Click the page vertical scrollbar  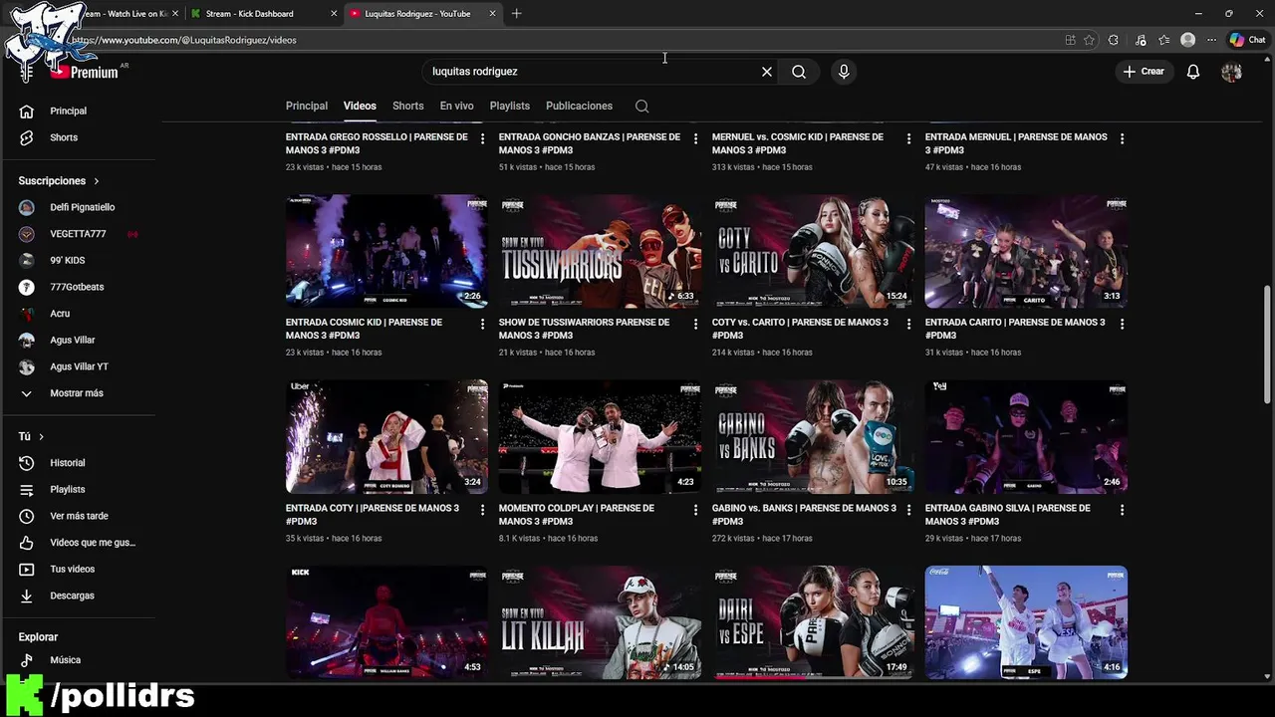click(x=1267, y=344)
